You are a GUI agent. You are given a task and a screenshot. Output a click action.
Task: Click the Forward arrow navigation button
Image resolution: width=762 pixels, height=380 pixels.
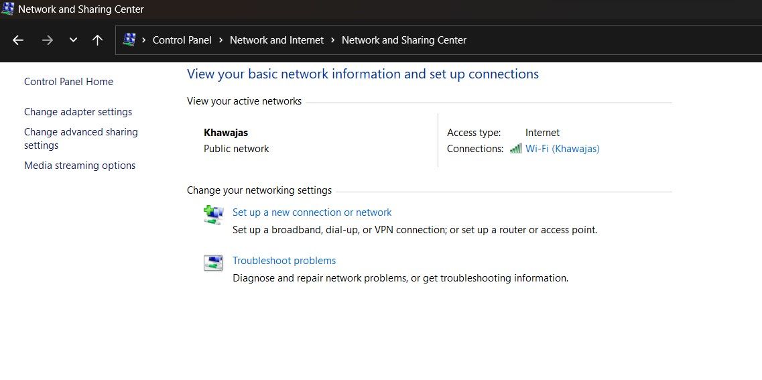[47, 40]
